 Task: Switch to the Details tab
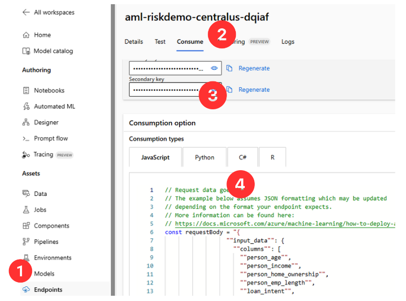133,41
